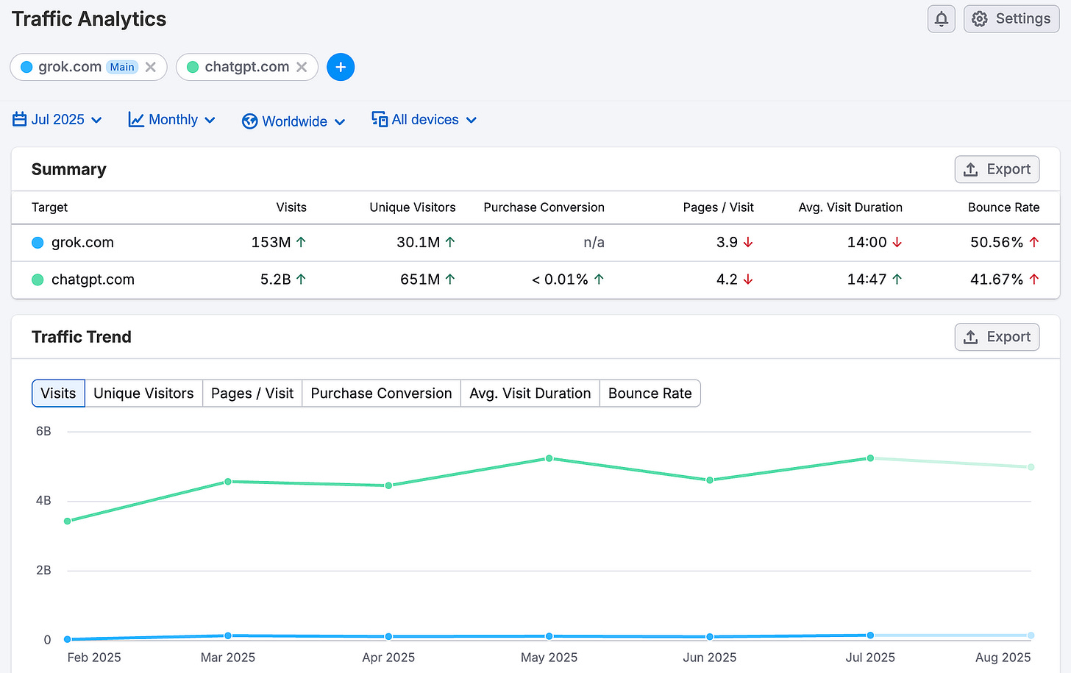
Task: Export the Traffic Trend chart
Action: (x=997, y=337)
